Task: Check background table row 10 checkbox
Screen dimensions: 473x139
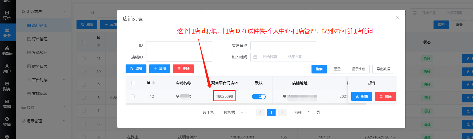Action: [84, 72]
